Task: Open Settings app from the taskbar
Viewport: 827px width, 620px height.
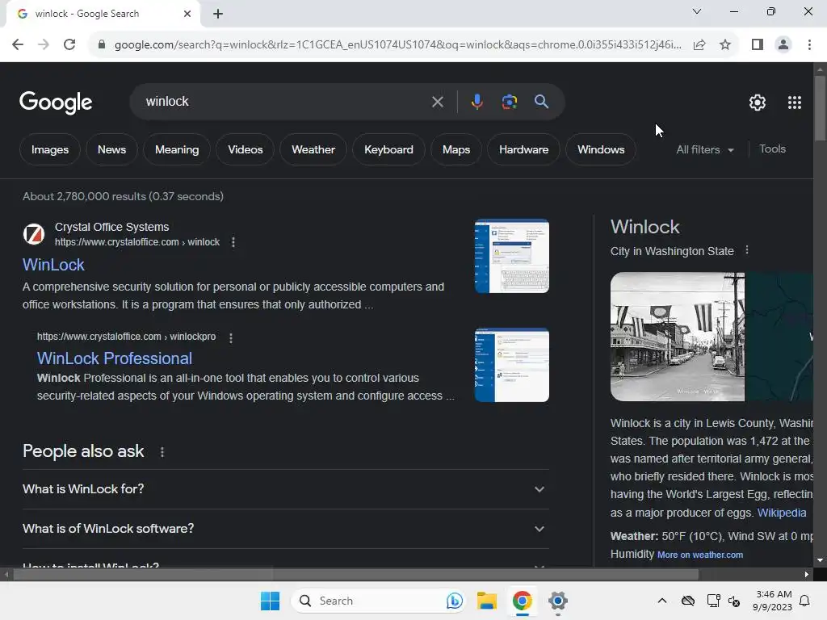Action: pyautogui.click(x=557, y=601)
